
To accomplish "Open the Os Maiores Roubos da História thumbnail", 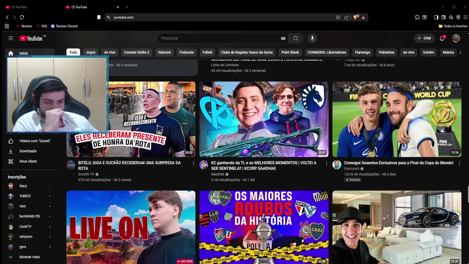I will (x=264, y=227).
